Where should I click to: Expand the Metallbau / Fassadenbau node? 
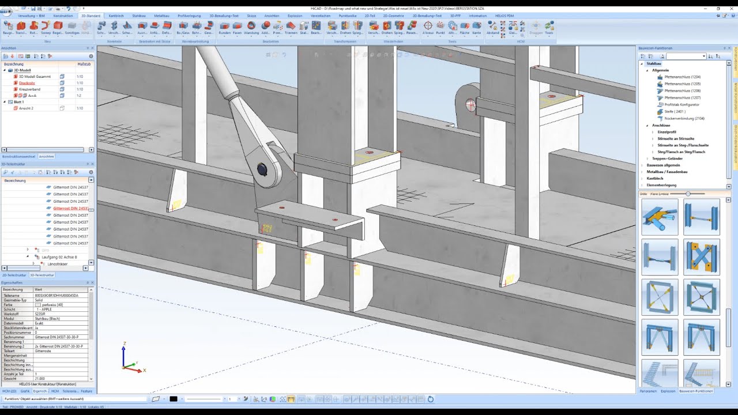pyautogui.click(x=642, y=172)
